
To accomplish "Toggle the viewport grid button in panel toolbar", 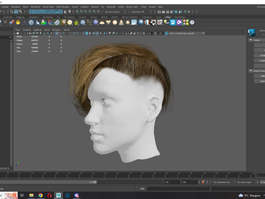I will pyautogui.click(x=57, y=33).
